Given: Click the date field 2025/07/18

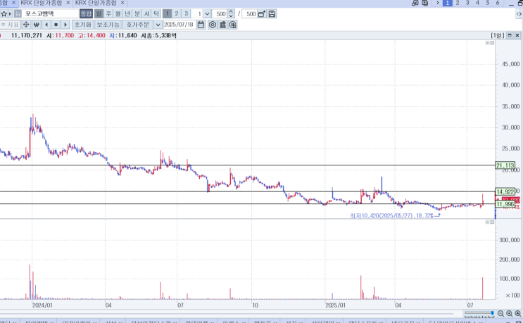Looking at the screenshot, I should pos(179,25).
